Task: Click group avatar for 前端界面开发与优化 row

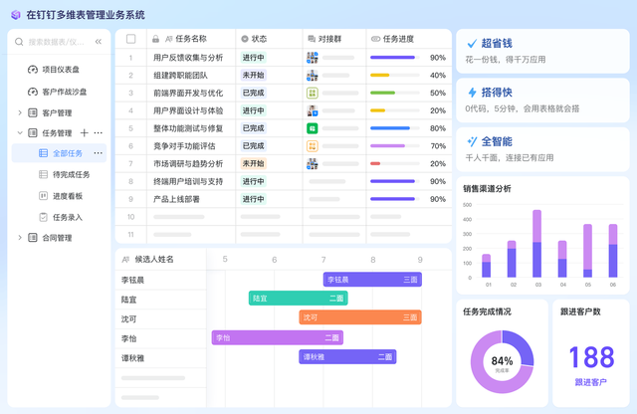Action: click(312, 93)
